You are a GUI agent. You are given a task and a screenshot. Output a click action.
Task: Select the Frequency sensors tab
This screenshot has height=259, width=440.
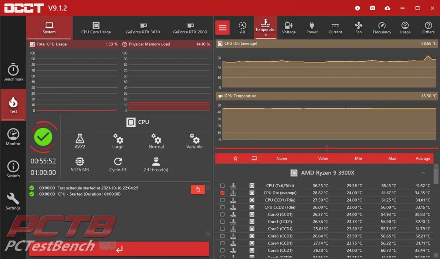[382, 27]
